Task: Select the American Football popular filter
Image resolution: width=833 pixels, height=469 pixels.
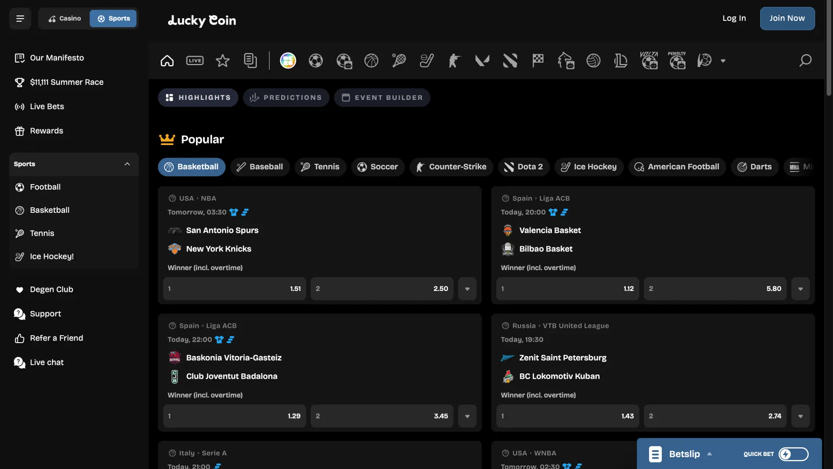Action: (x=677, y=167)
